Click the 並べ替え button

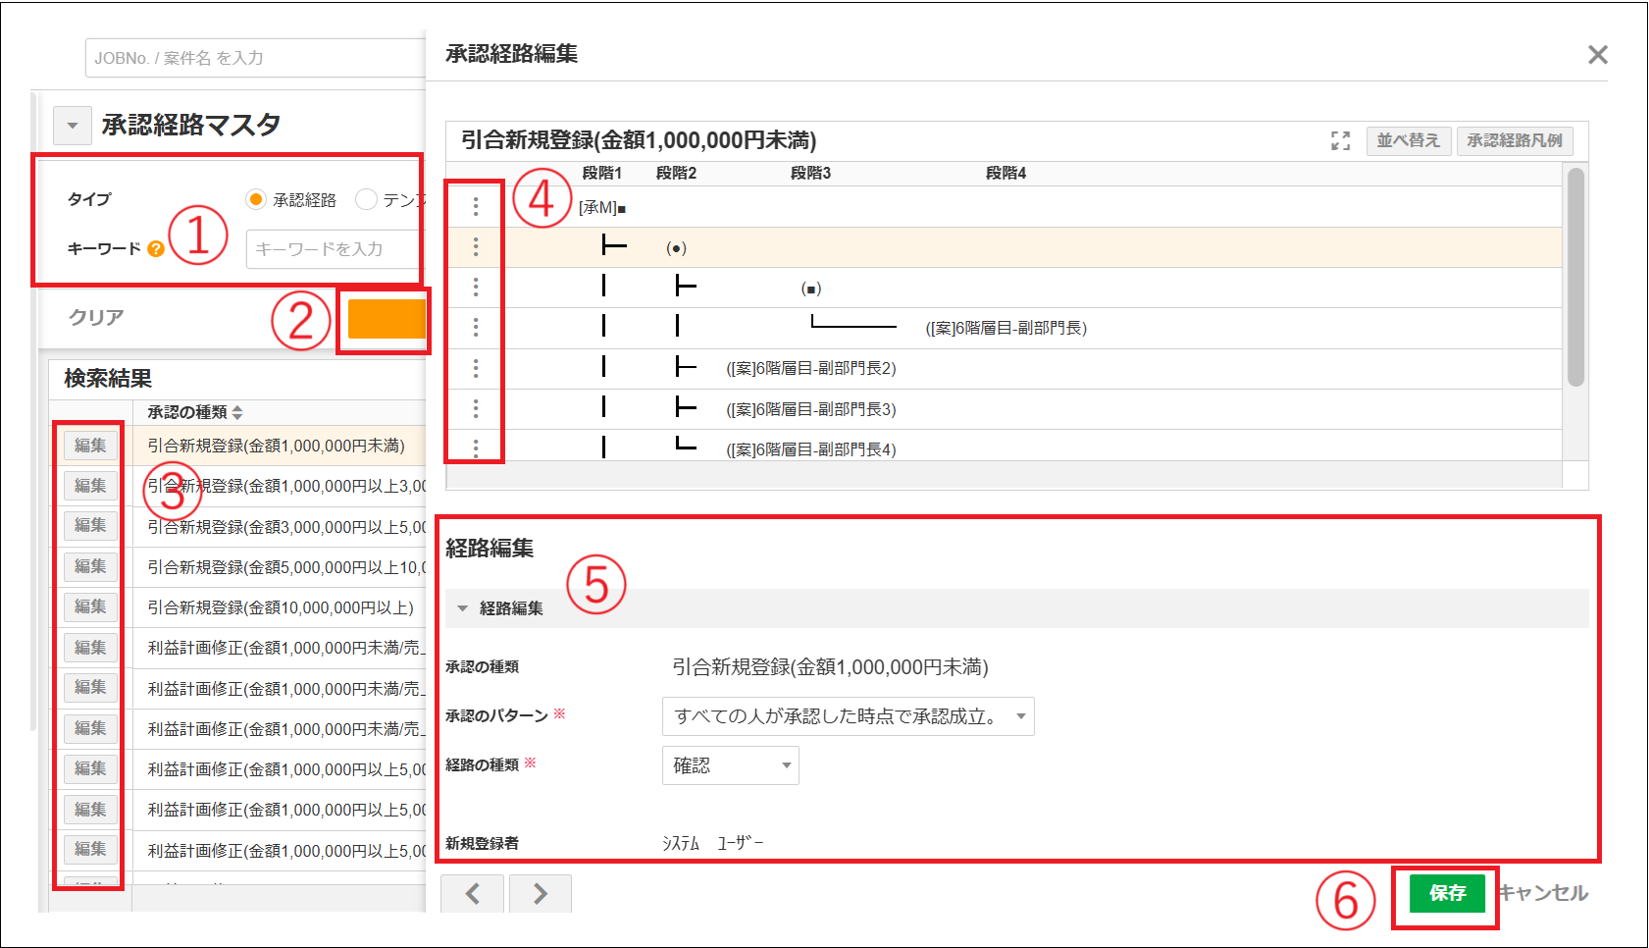[x=1408, y=140]
